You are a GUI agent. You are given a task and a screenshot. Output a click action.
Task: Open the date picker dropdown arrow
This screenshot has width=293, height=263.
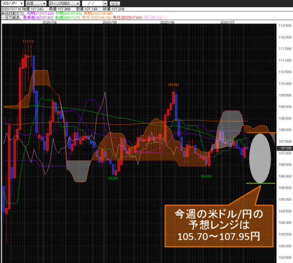[105, 4]
